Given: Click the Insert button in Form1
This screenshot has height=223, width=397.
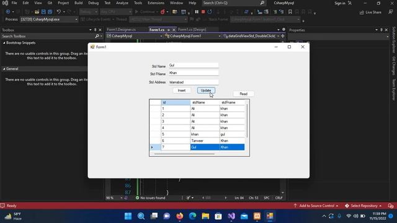Looking at the screenshot, I should [x=182, y=90].
